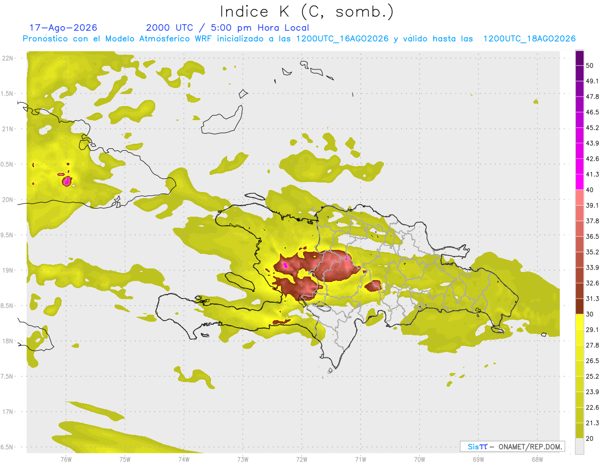Click the '74W' longitude label

(x=184, y=459)
